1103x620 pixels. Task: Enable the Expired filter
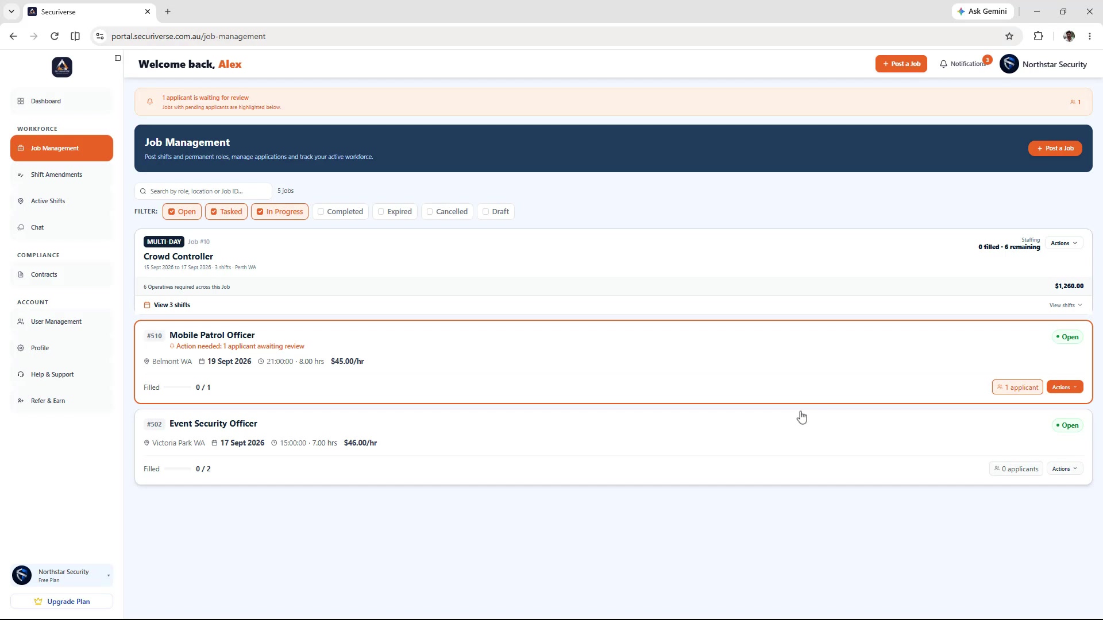[x=395, y=212]
